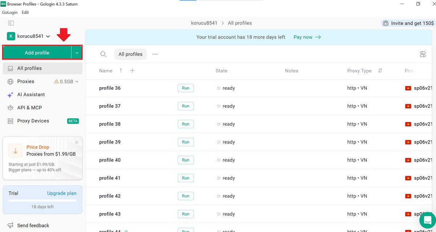
Task: Toggle Proxy Type sort order
Action: (380, 70)
